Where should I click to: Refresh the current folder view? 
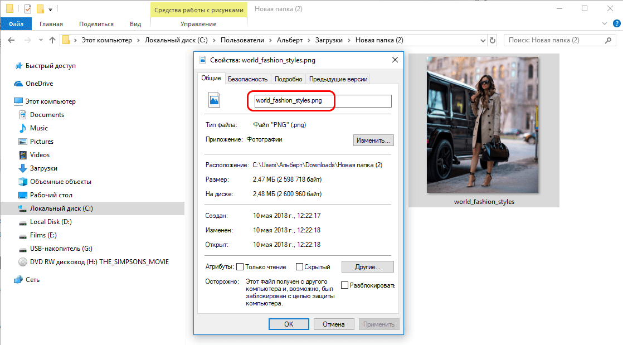(493, 40)
